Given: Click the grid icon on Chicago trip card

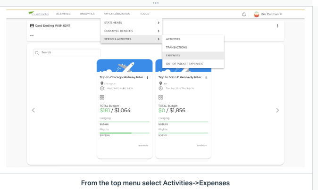Looking at the screenshot, I should (102, 97).
